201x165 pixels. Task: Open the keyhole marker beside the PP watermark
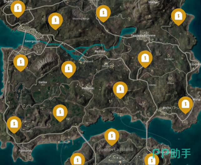[152, 160]
